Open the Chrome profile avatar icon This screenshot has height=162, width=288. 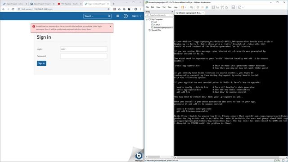[x=135, y=9]
